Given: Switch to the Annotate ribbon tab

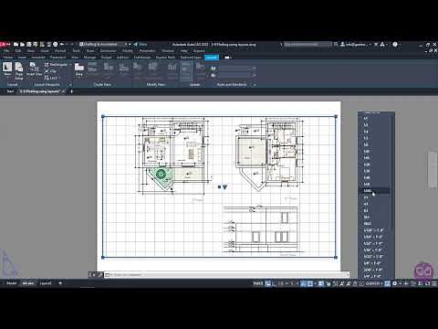Looking at the screenshot, I should point(38,58).
